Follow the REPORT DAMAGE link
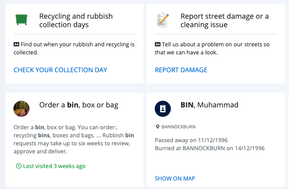The width and height of the screenshot is (289, 189). click(x=181, y=70)
